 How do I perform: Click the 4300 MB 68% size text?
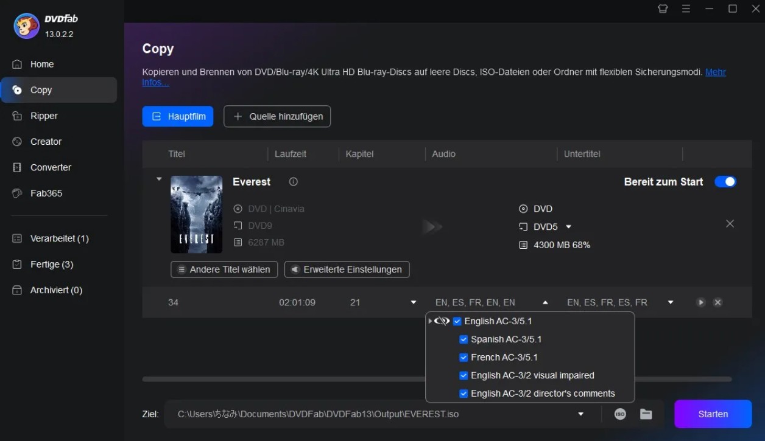[x=562, y=245]
